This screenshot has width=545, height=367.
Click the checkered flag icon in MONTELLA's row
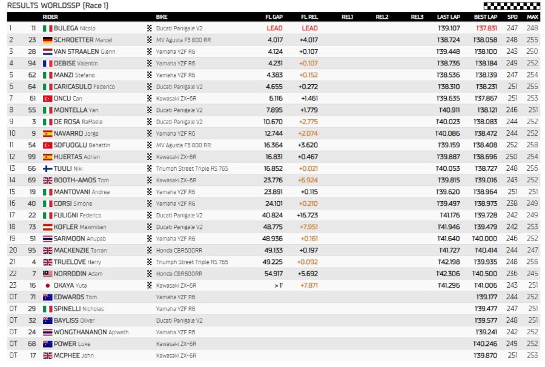(150, 110)
